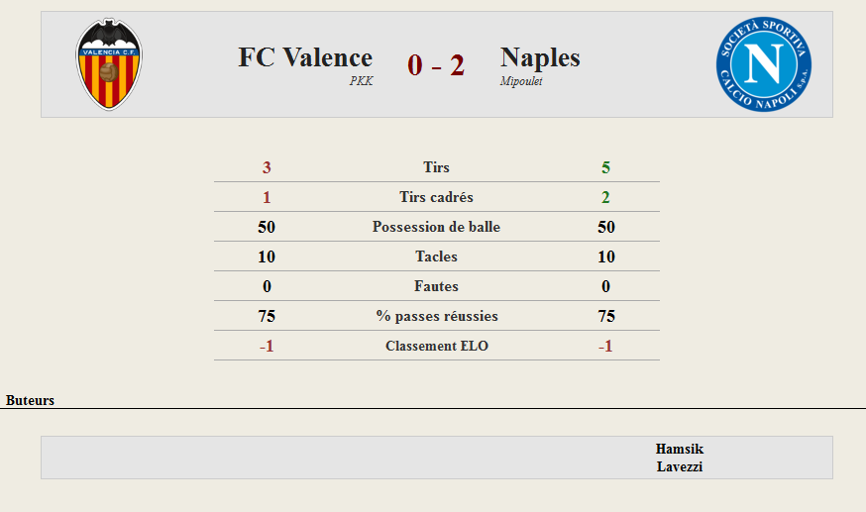Open the FC Valence team name
This screenshot has width=866, height=512.
tap(305, 57)
